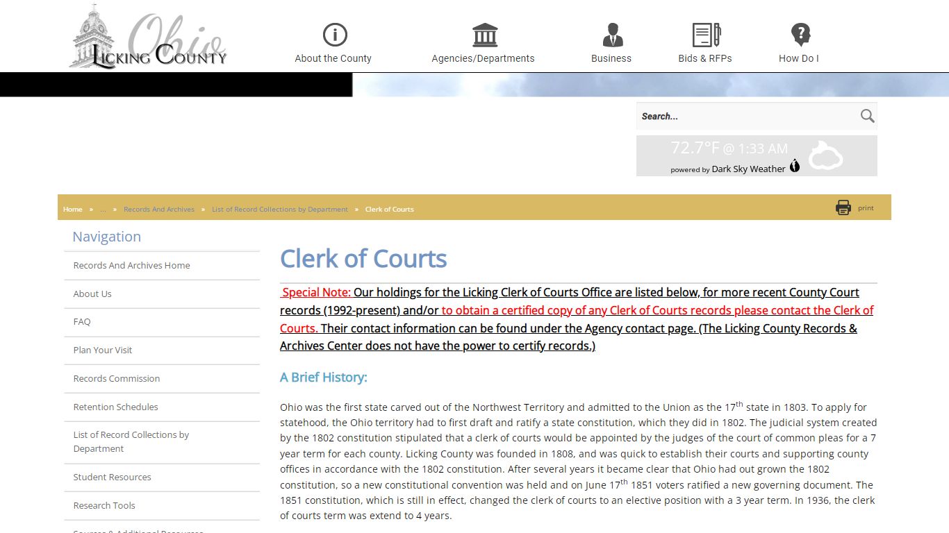The image size is (949, 533).
Task: Select About Us in the navigation
Action: coord(162,294)
